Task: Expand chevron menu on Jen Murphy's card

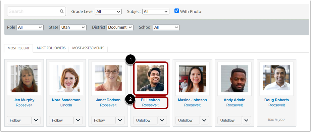Action: click(36, 120)
